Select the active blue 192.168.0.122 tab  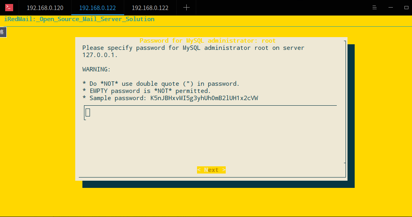98,8
